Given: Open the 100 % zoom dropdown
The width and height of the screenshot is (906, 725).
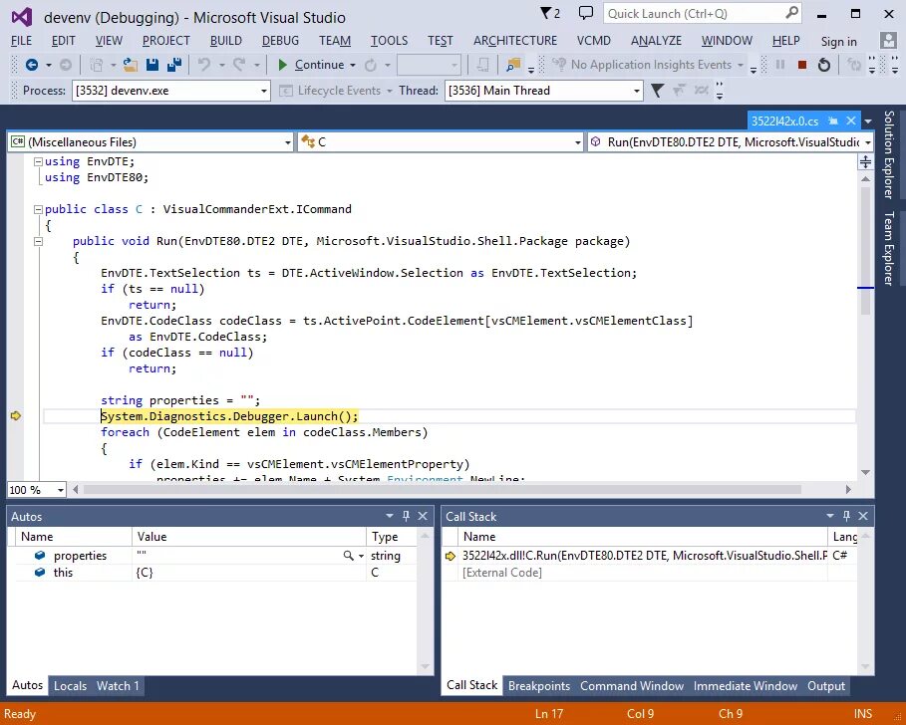Looking at the screenshot, I should click(60, 490).
